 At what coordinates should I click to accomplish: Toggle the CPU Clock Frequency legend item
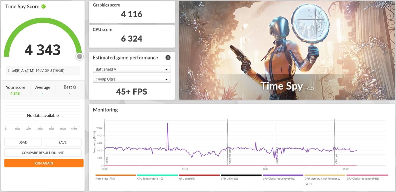283,177
